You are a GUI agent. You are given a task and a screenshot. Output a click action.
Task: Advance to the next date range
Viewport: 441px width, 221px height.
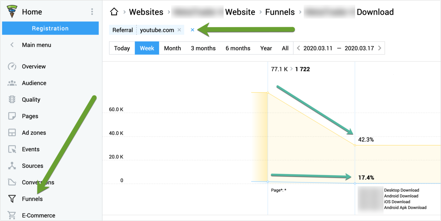pos(380,48)
